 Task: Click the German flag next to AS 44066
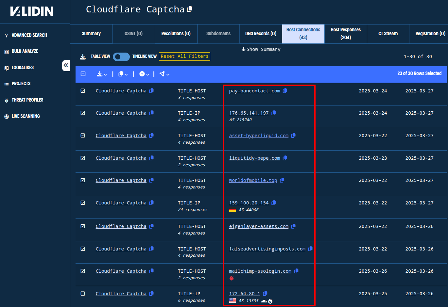pos(233,210)
